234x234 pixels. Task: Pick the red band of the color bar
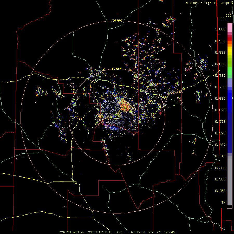(x=230, y=39)
